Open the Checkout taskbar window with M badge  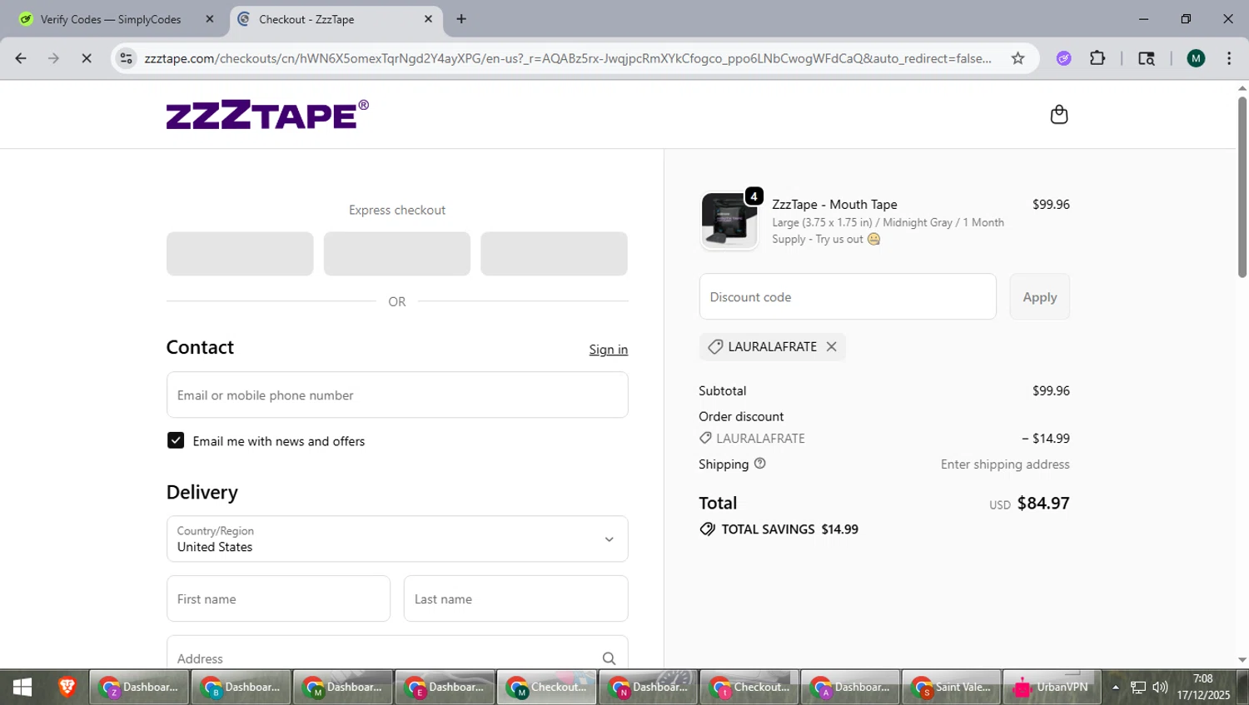(x=546, y=687)
